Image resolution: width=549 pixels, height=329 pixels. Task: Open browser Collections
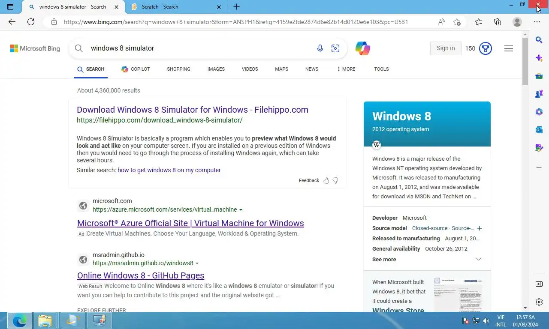coord(498,22)
